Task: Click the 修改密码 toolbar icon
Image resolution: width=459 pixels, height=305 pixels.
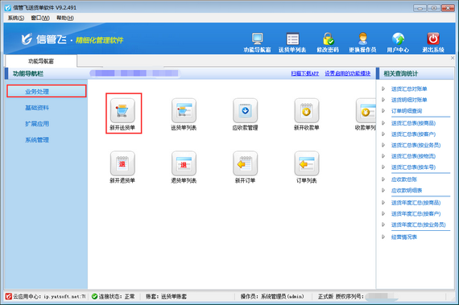Action: click(x=328, y=39)
